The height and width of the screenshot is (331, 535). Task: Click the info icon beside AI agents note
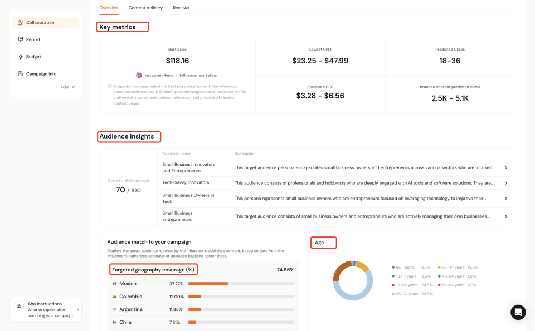coord(110,86)
